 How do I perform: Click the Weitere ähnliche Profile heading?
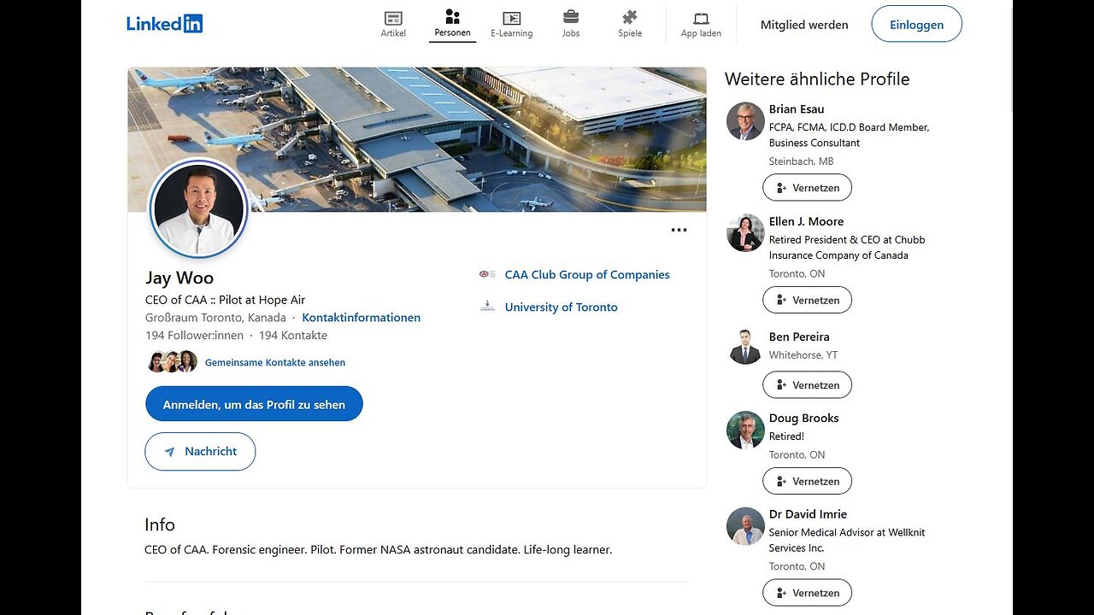tap(817, 79)
